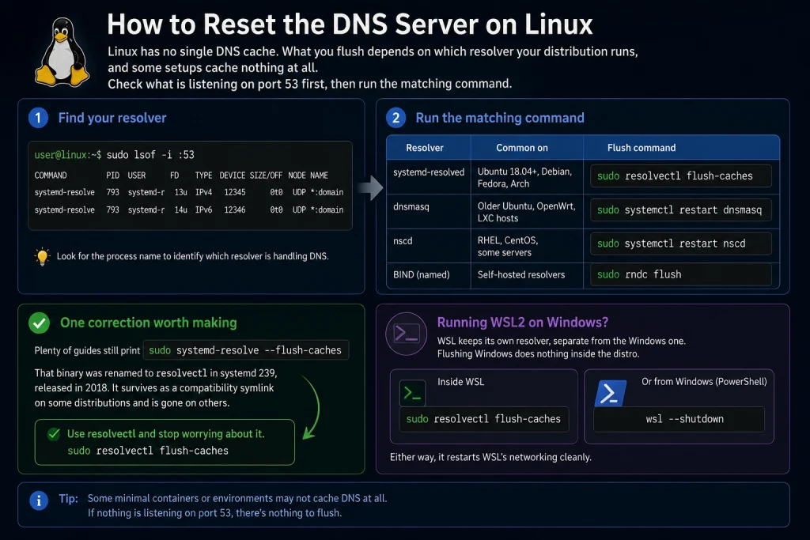Click the COMMAND column header in terminal output
Viewport: 810px width, 540px height.
[x=51, y=176]
